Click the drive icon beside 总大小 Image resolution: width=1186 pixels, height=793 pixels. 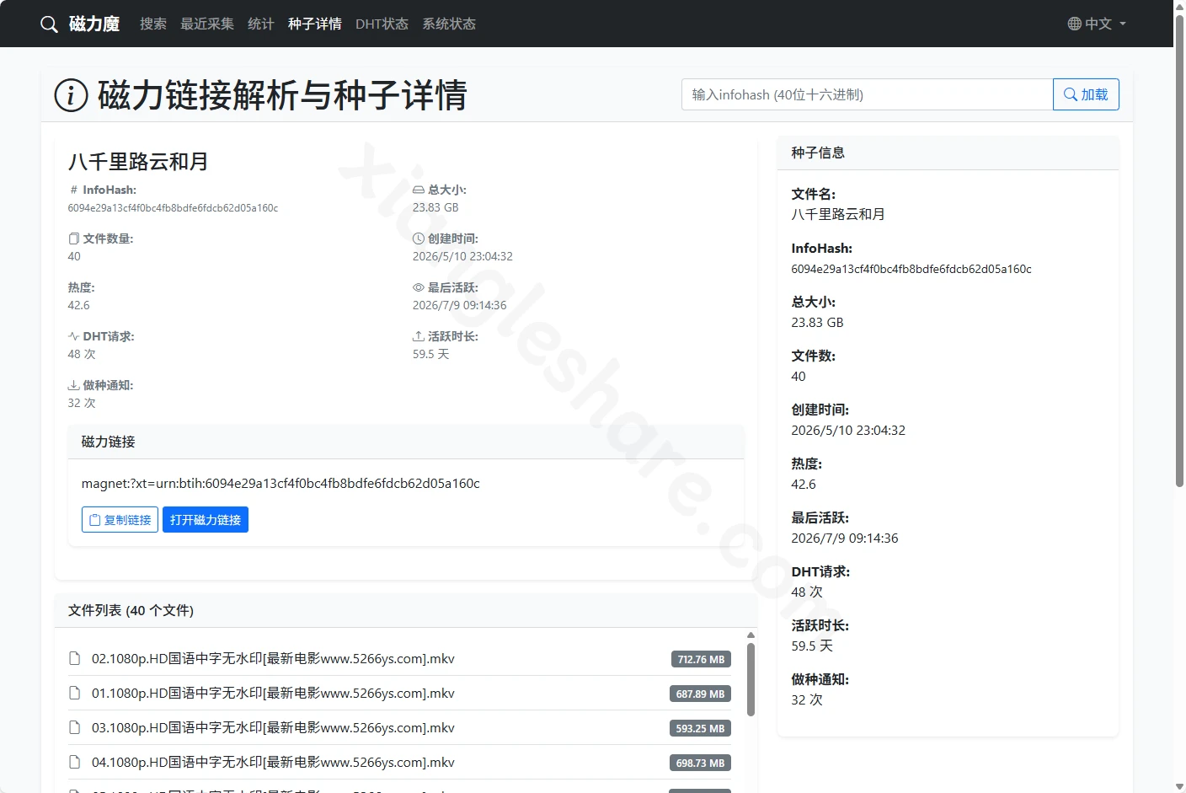click(419, 190)
